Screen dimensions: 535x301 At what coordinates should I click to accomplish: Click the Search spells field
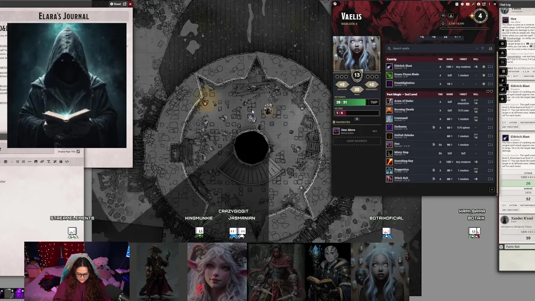pos(433,48)
